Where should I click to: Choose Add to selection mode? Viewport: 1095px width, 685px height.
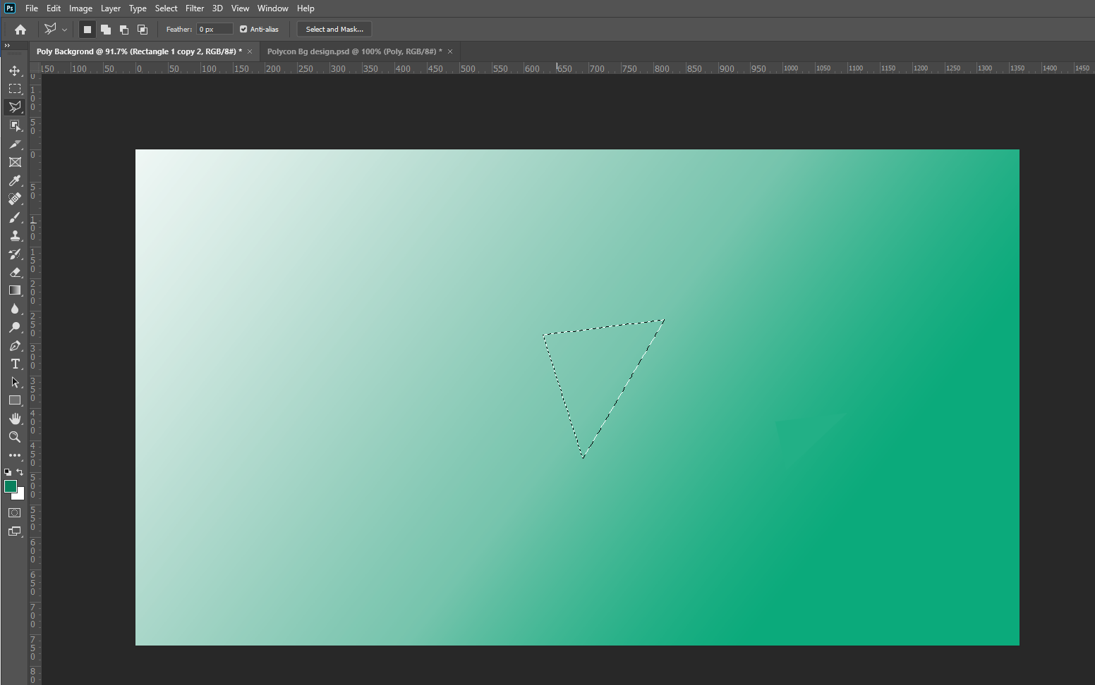(x=106, y=30)
